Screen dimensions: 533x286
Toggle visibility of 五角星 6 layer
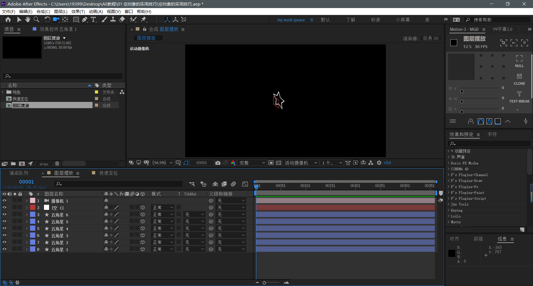click(x=4, y=214)
